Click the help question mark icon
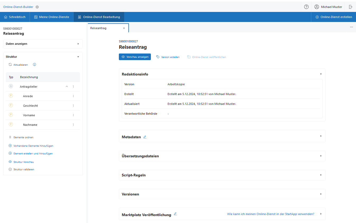Screen dimensions: 356x223 [306, 7]
